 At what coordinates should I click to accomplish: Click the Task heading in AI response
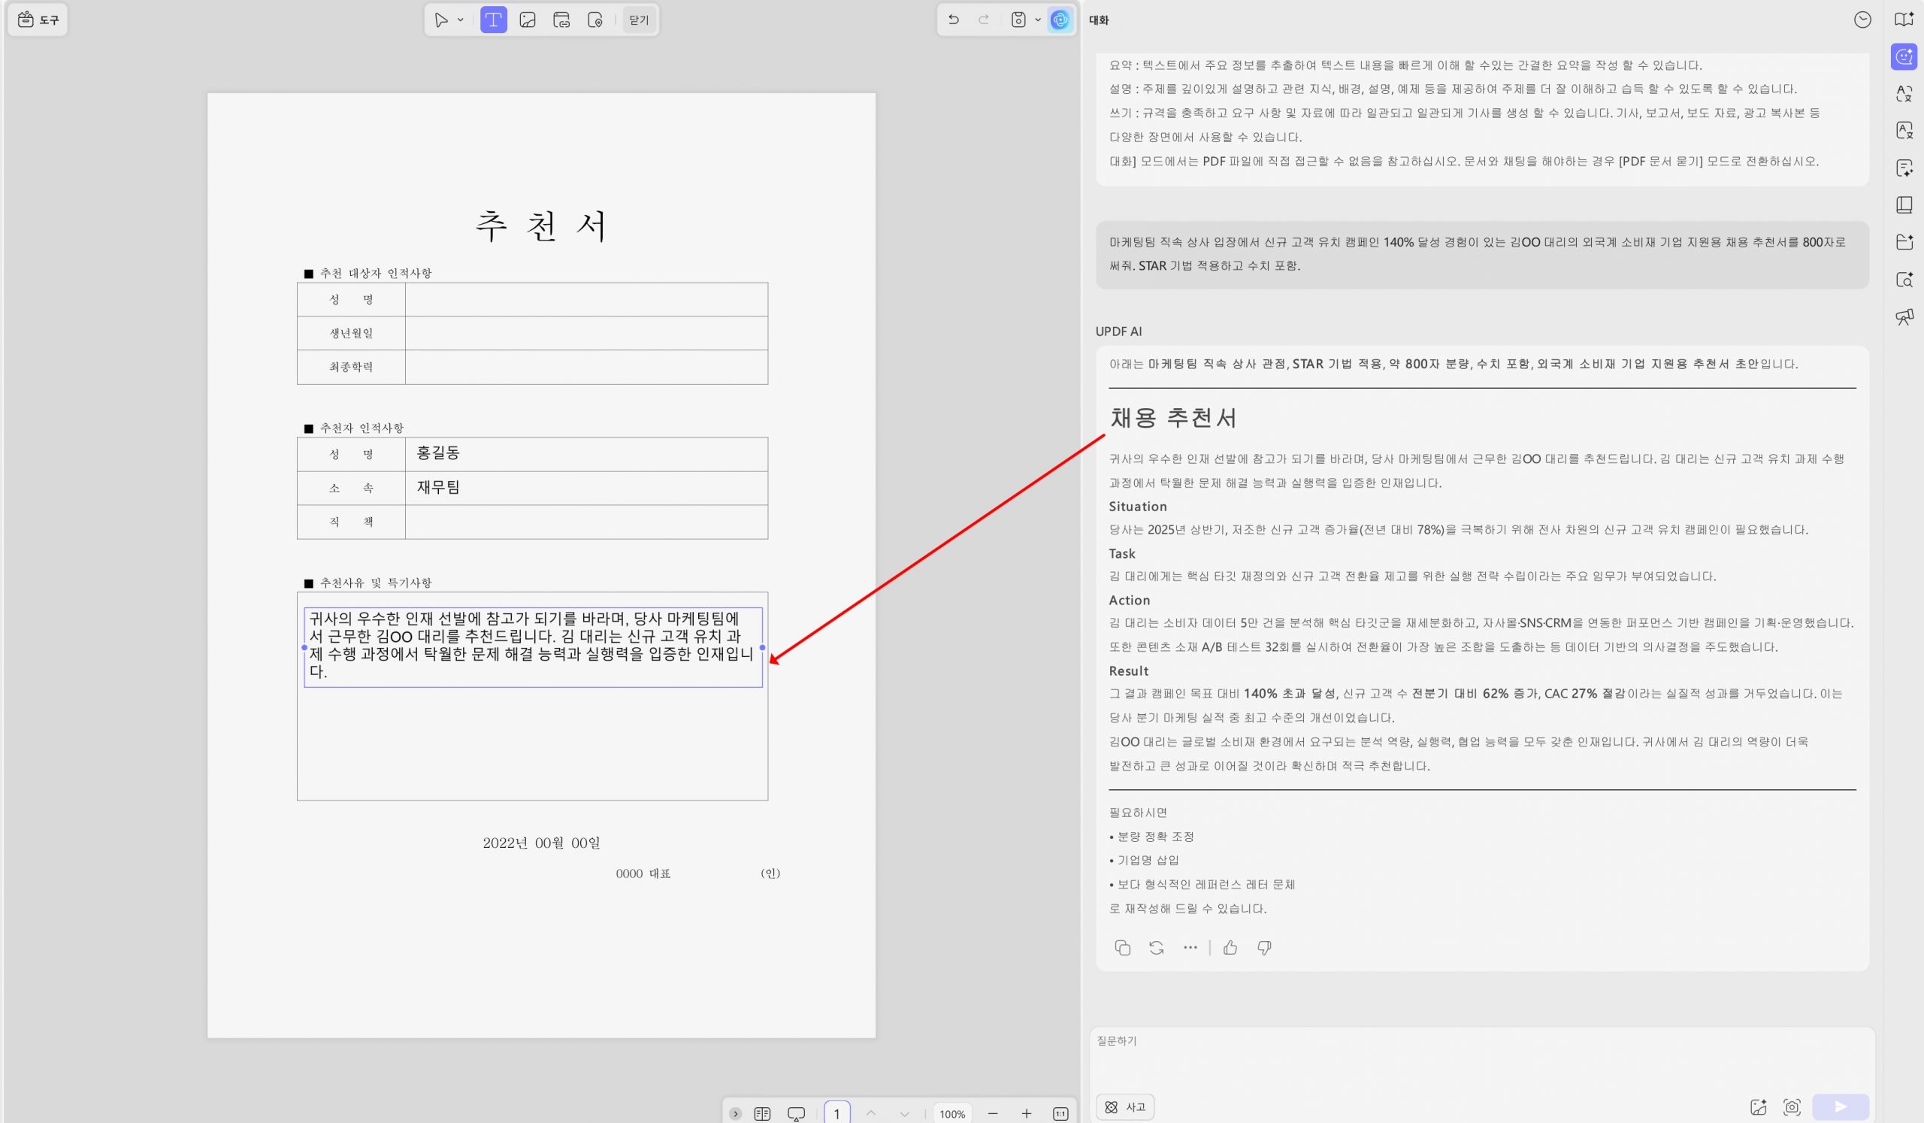pyautogui.click(x=1121, y=553)
